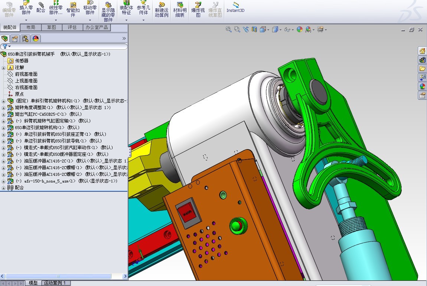Viewport: 427px width, 286px height.
Task: Switch to the 评估 tab
Action: point(72,27)
